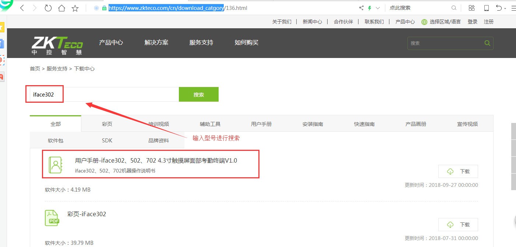Open the 选择区域/语言 region selector
Screen dimensions: 516x247
[441, 22]
